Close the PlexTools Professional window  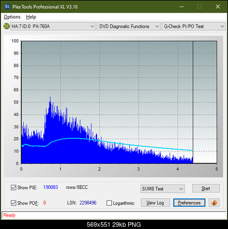coord(218,7)
